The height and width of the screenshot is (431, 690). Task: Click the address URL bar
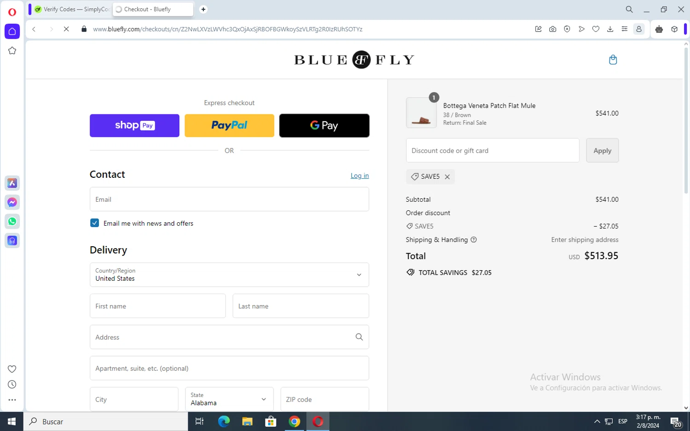click(x=227, y=29)
